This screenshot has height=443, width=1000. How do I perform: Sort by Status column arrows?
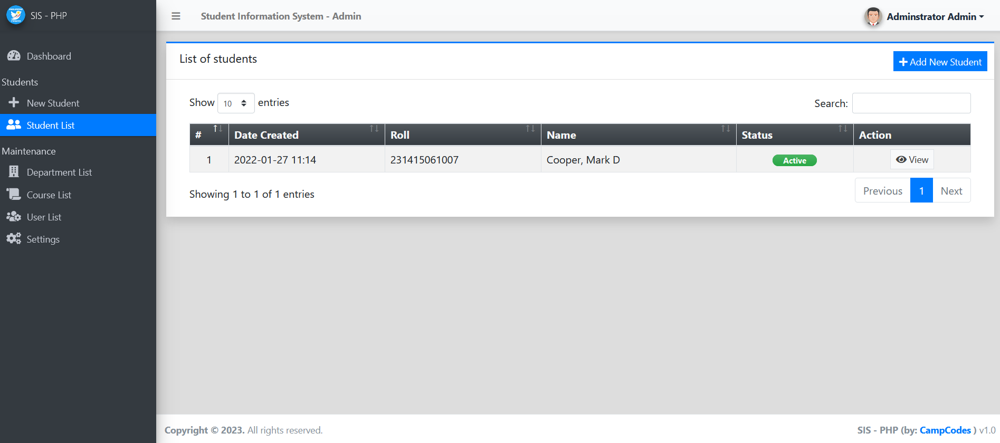tap(843, 129)
